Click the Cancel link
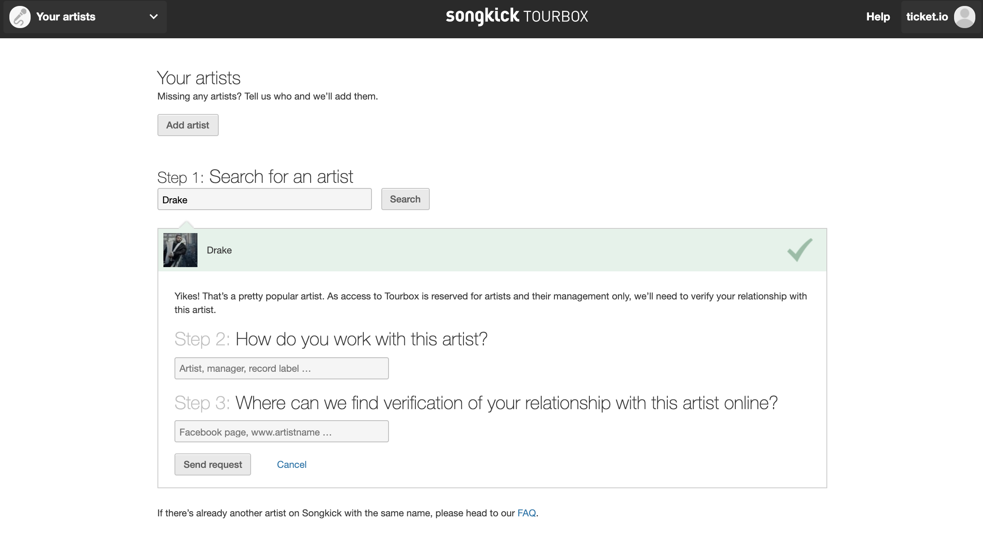This screenshot has height=541, width=983. [x=291, y=464]
